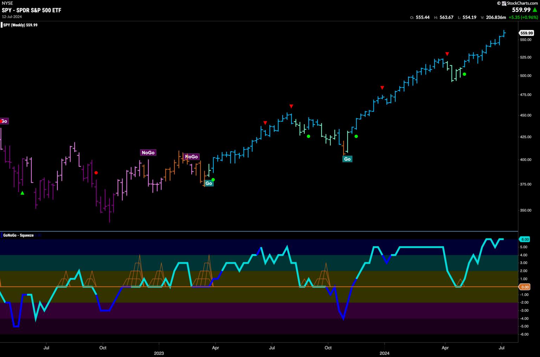The height and width of the screenshot is (357, 540).
Task: Click the 6.00 value tag on oscillator axis
Action: 525,239
